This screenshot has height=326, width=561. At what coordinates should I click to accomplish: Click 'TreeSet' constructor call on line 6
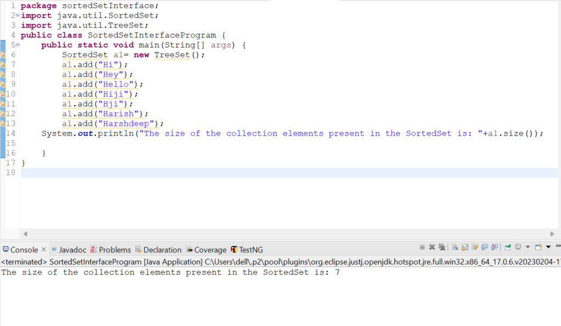pos(172,55)
